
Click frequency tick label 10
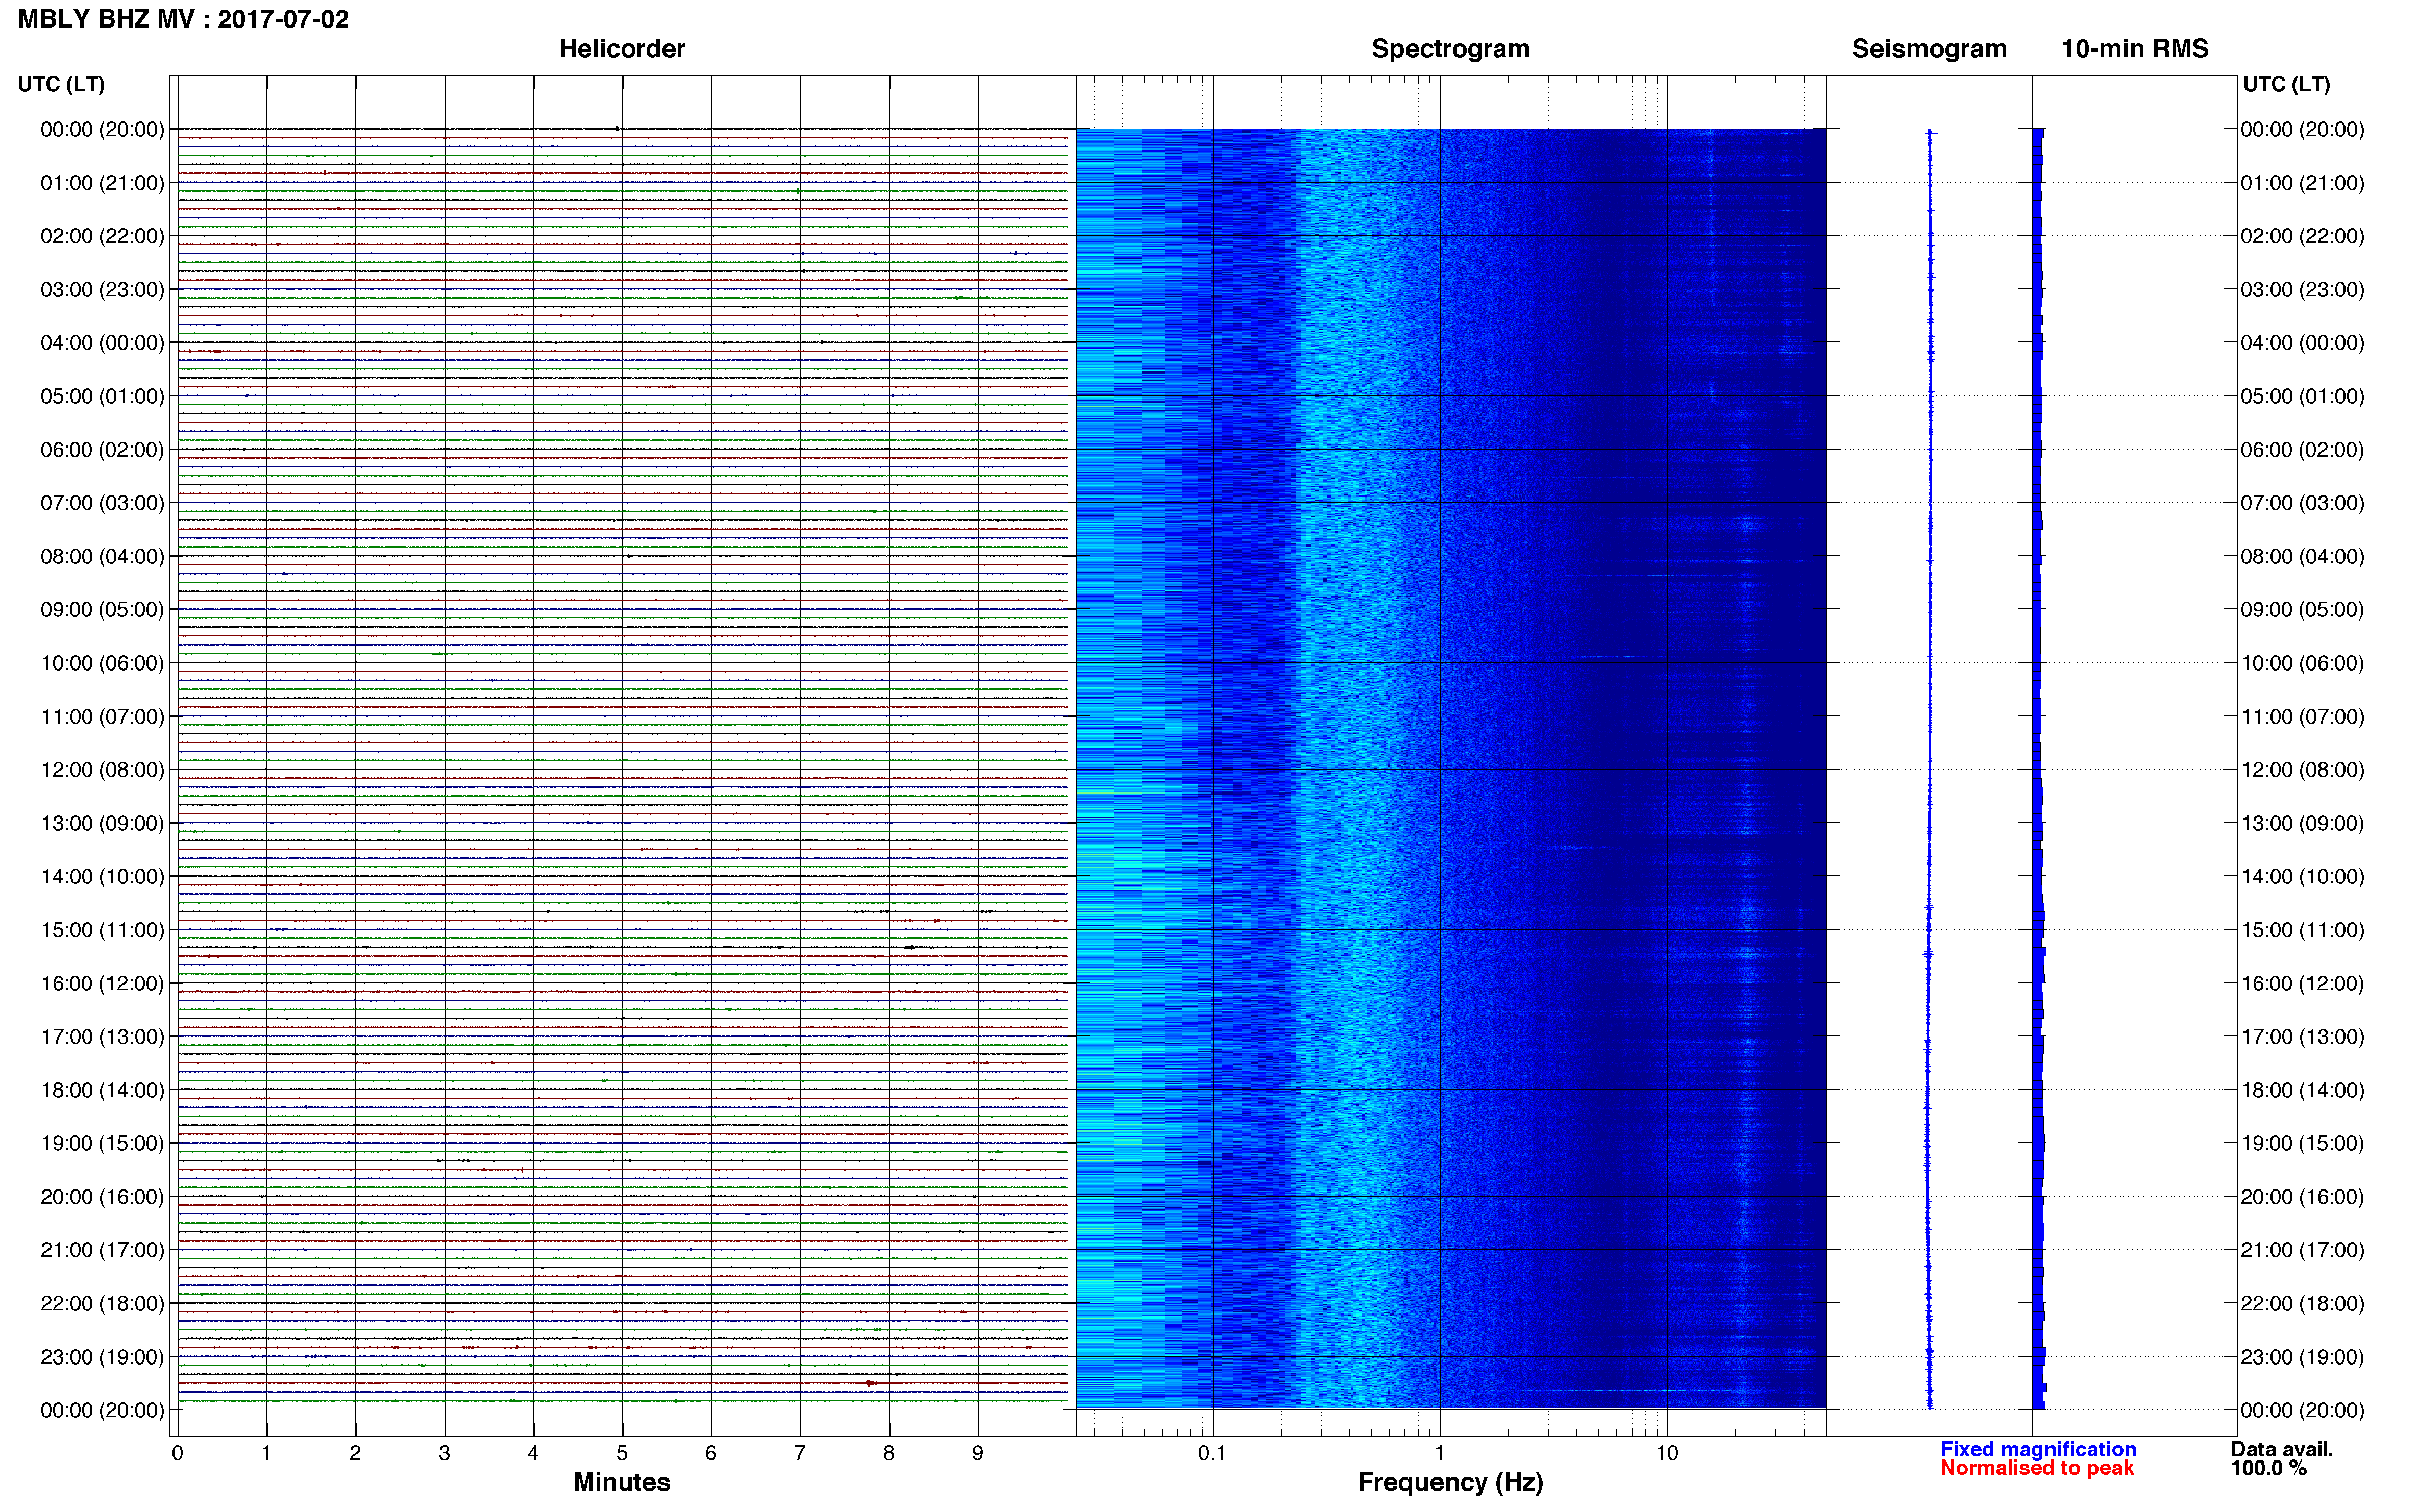[1666, 1453]
